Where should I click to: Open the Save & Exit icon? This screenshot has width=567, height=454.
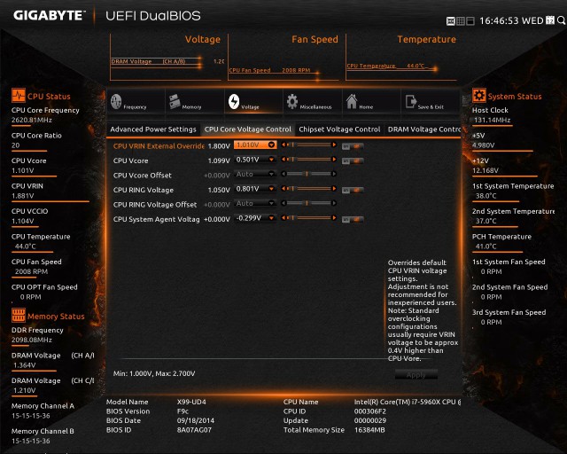(x=411, y=102)
